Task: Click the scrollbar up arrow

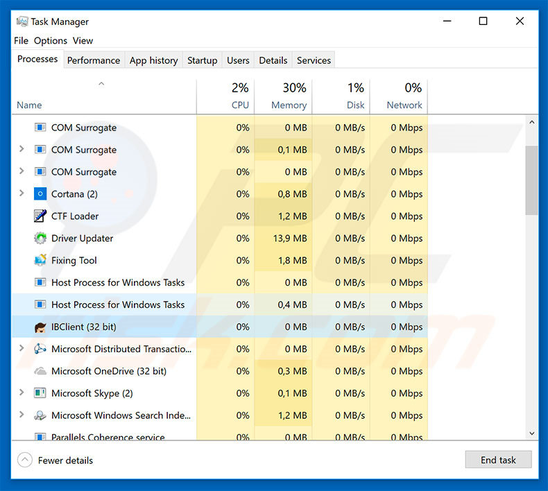Action: (x=531, y=122)
